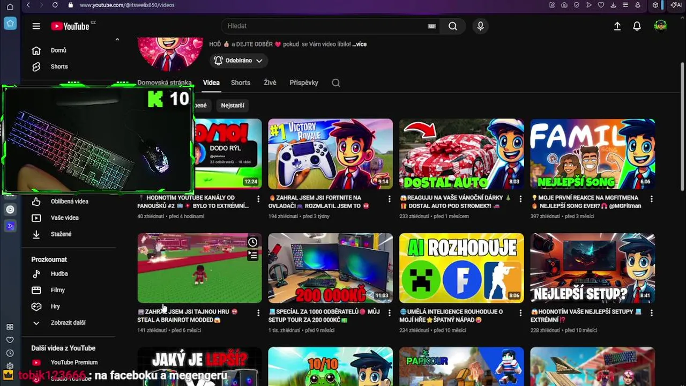686x386 pixels.
Task: Open the NEJLEPŠÍ SETUP? thumbnail
Action: pos(592,268)
